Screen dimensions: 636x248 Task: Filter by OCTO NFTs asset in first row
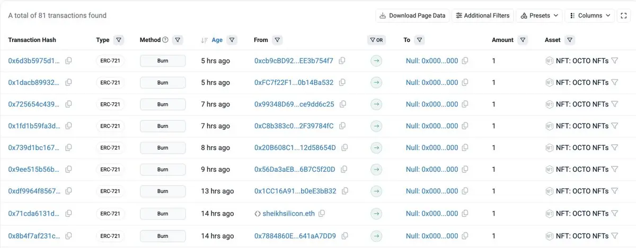(x=615, y=61)
